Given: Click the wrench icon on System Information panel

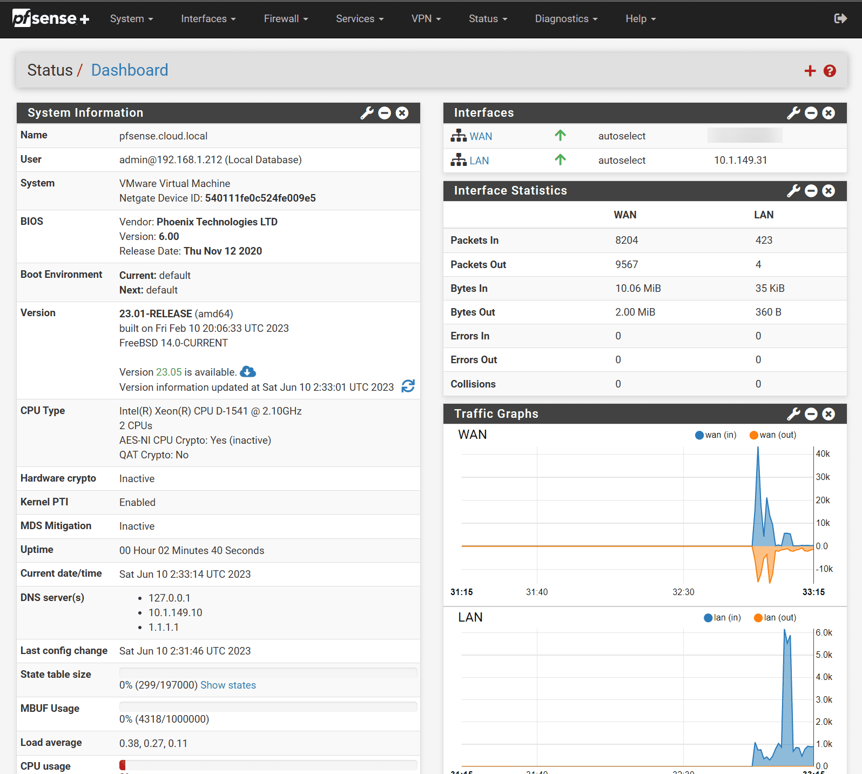Looking at the screenshot, I should point(367,113).
